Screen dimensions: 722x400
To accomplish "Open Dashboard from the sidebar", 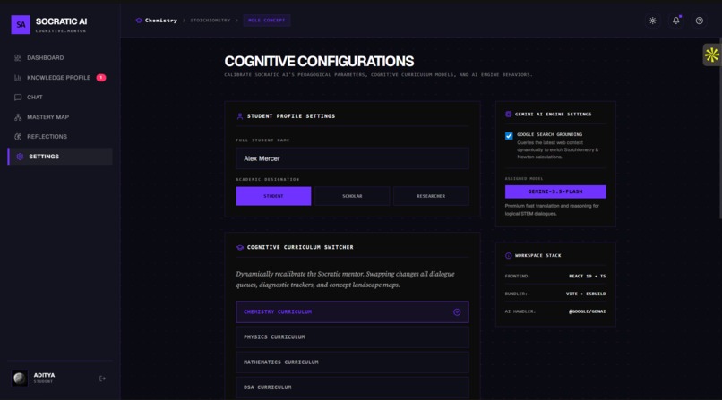I will [60, 58].
